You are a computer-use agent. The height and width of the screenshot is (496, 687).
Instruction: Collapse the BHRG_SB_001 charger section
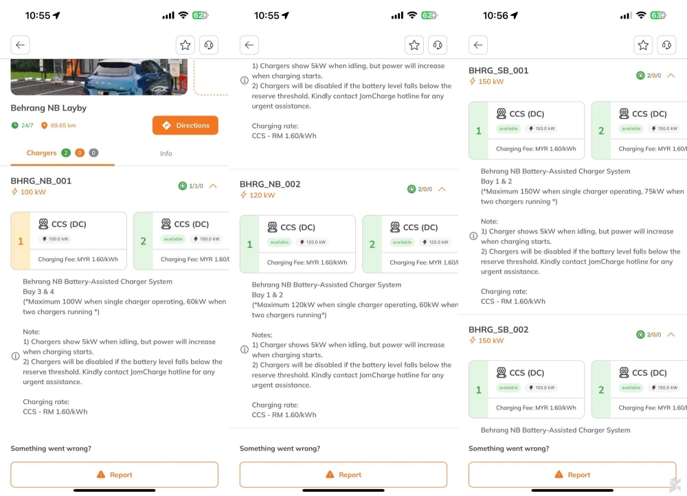[x=671, y=76]
